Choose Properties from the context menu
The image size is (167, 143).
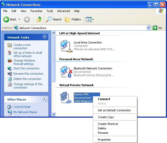[115, 140]
